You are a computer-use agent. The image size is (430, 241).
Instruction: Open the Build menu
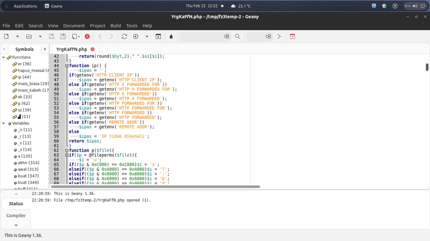coord(116,25)
